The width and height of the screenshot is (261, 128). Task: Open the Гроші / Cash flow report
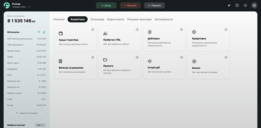click(75, 38)
